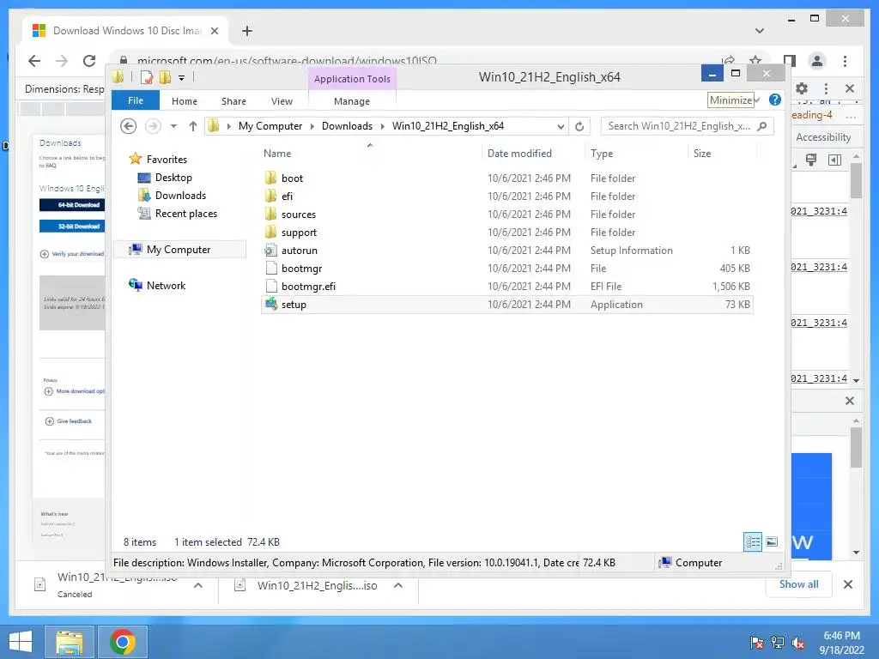Select Downloads in Favorites
This screenshot has width=879, height=659.
pyautogui.click(x=180, y=196)
